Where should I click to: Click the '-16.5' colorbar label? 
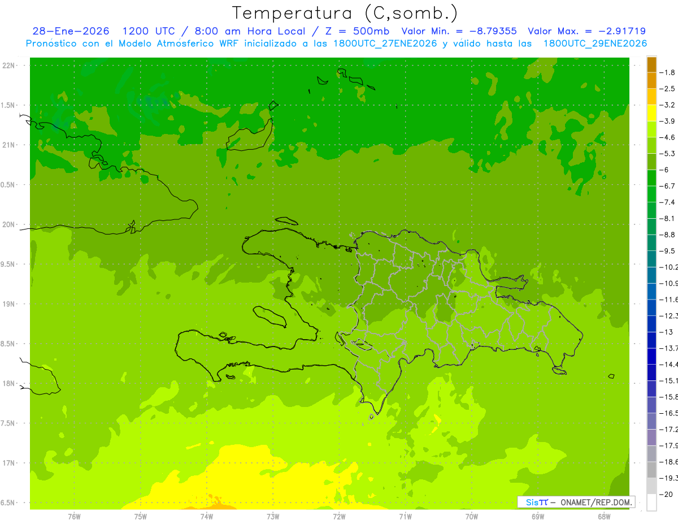point(669,413)
